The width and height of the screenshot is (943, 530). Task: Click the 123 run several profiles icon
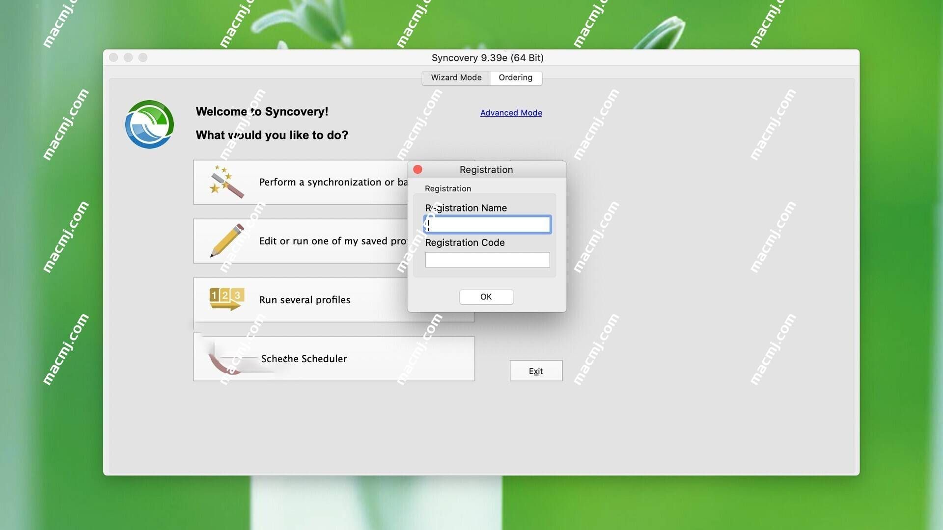click(226, 299)
